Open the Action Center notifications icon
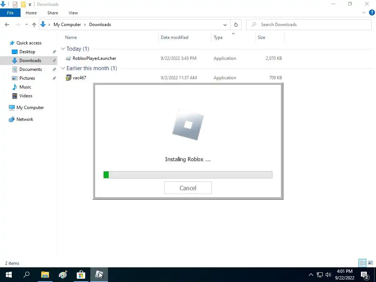 coord(365,275)
